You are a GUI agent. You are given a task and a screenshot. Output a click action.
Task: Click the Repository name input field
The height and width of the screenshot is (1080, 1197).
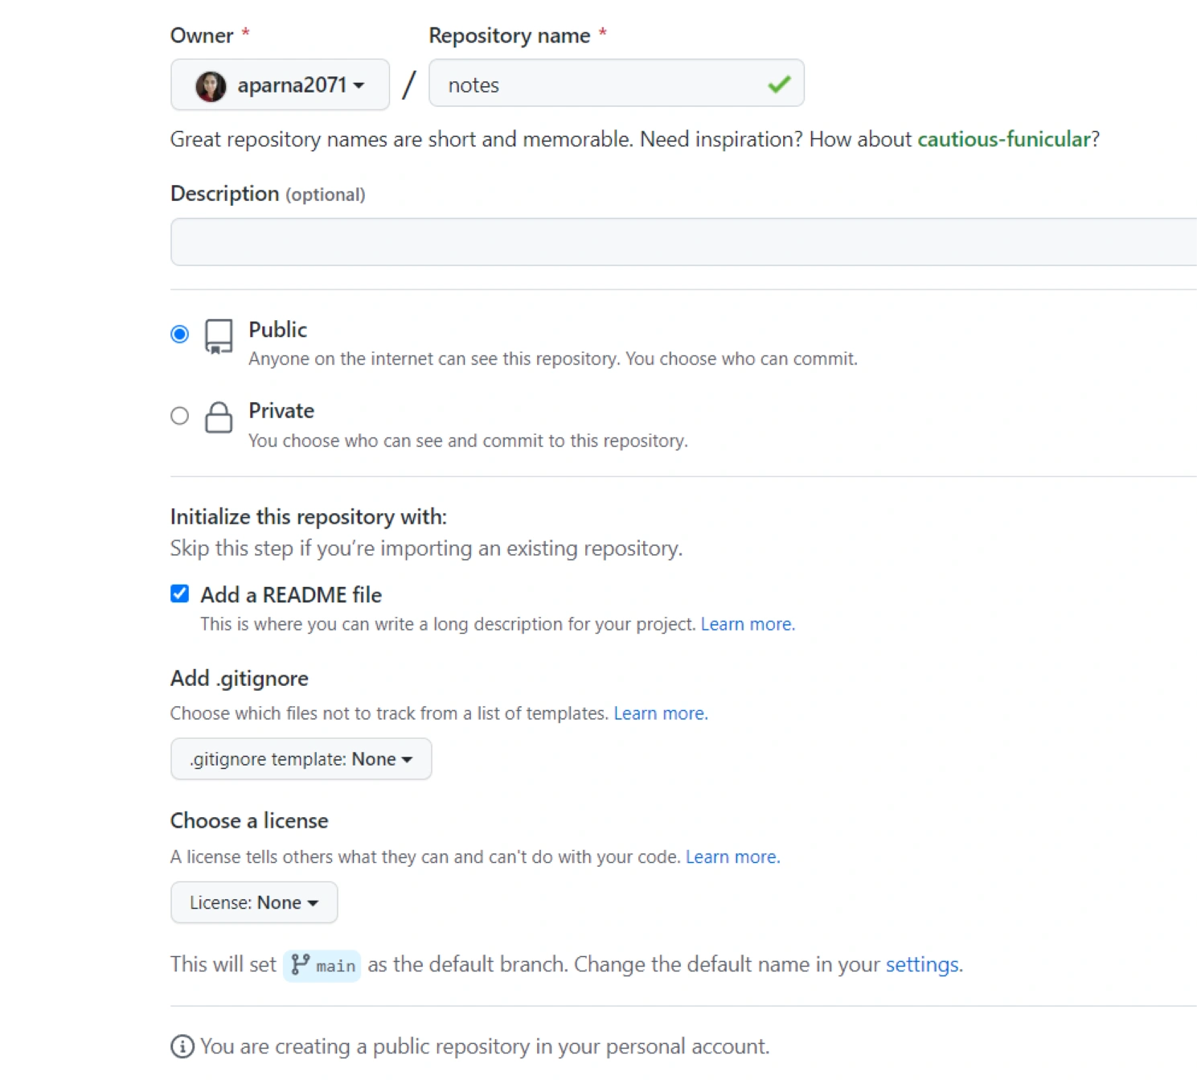595,84
